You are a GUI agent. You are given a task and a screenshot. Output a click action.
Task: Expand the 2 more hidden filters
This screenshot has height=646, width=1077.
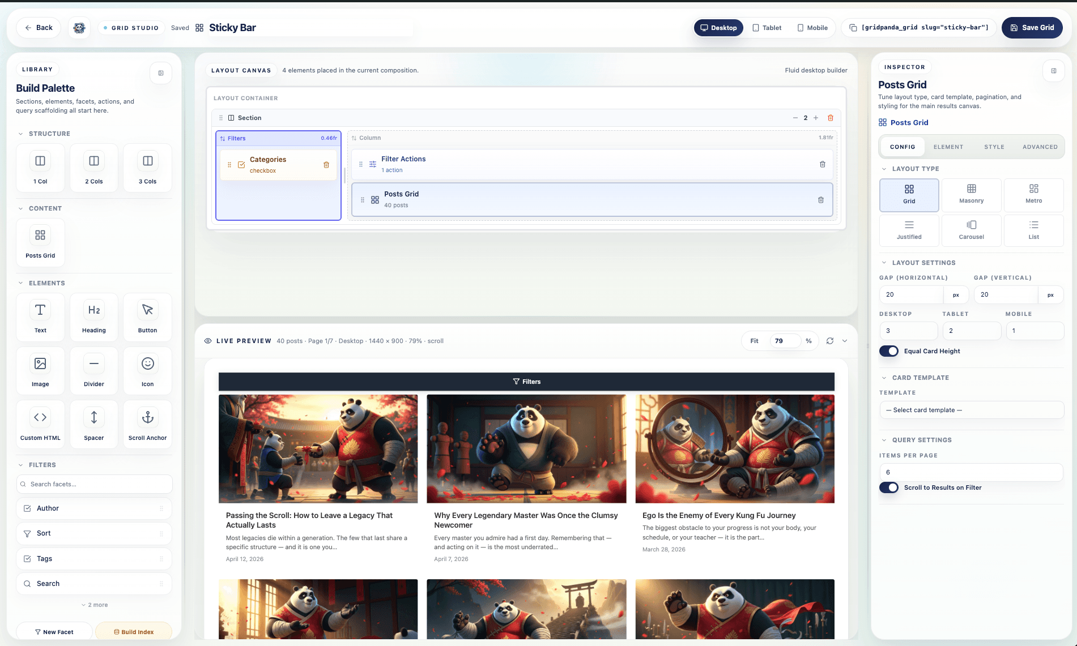coord(94,605)
